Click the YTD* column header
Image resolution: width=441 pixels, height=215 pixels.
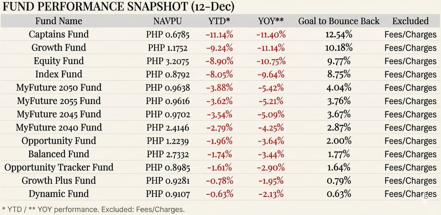tap(220, 21)
